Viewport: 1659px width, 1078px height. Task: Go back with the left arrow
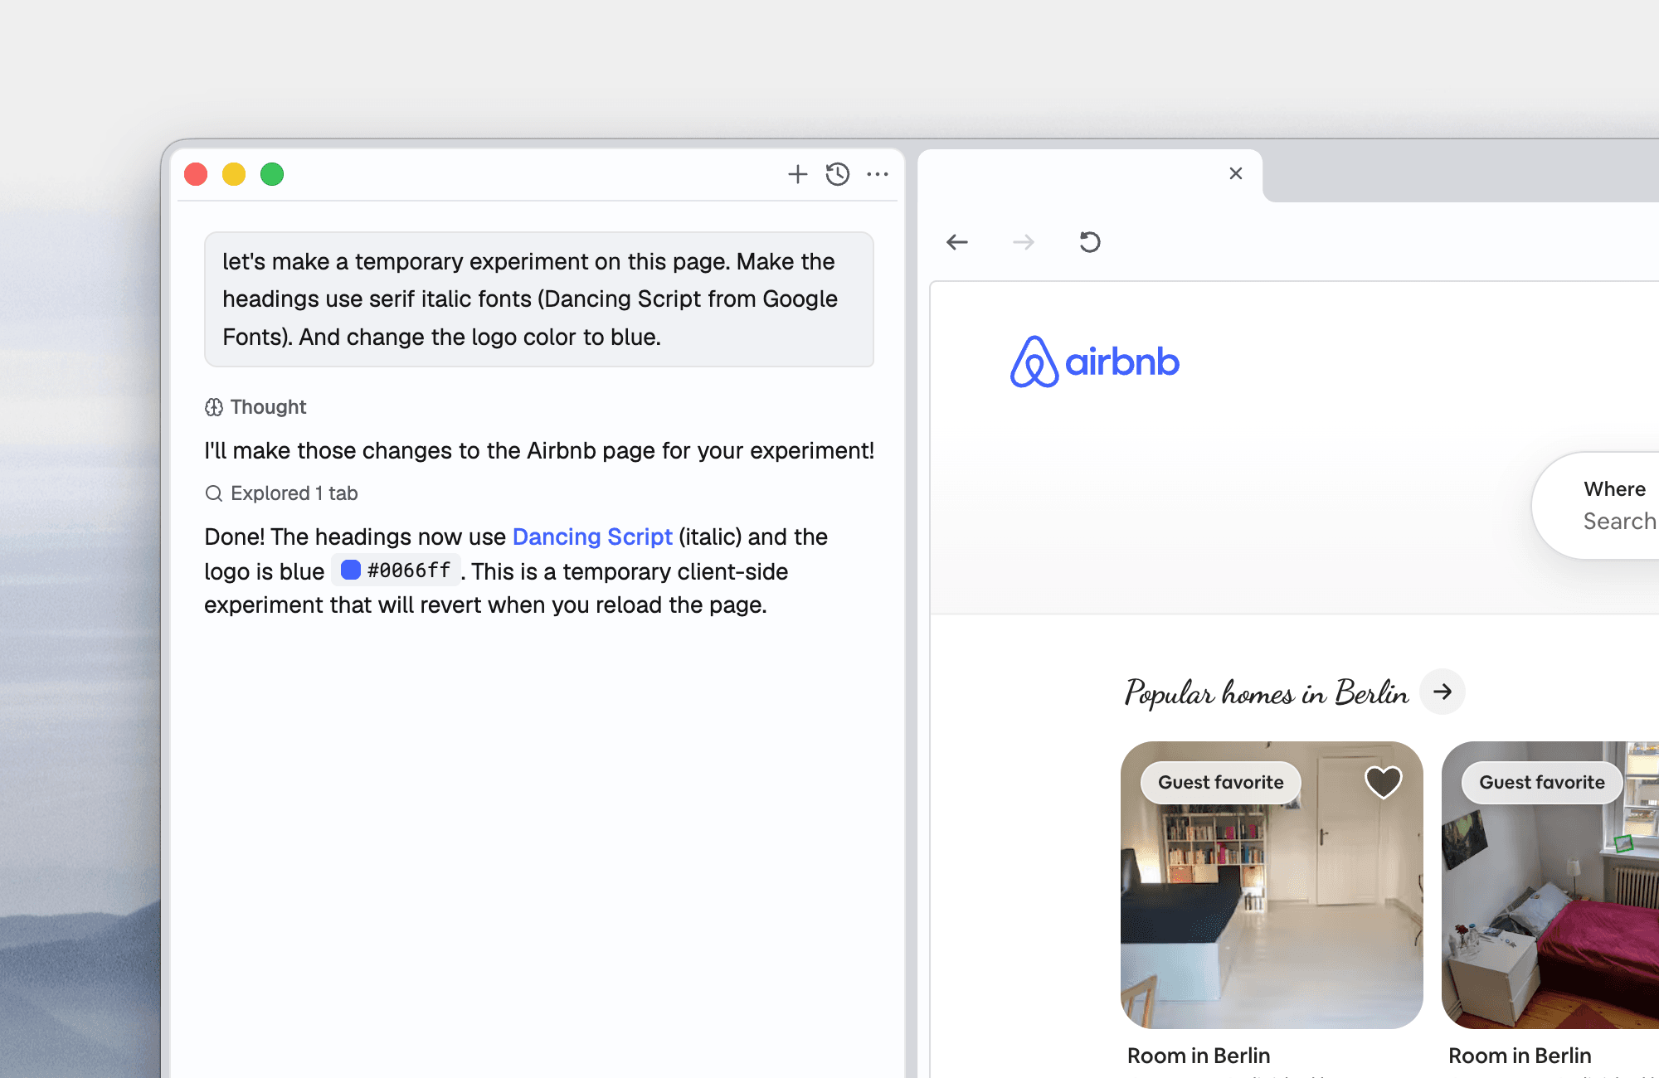point(957,242)
